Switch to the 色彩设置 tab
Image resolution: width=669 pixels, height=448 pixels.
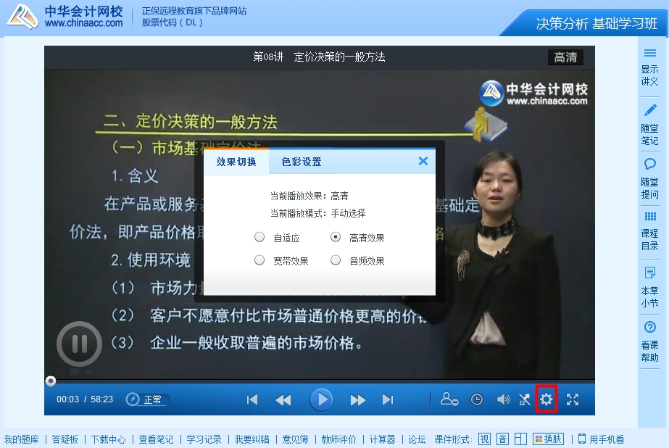coord(302,162)
